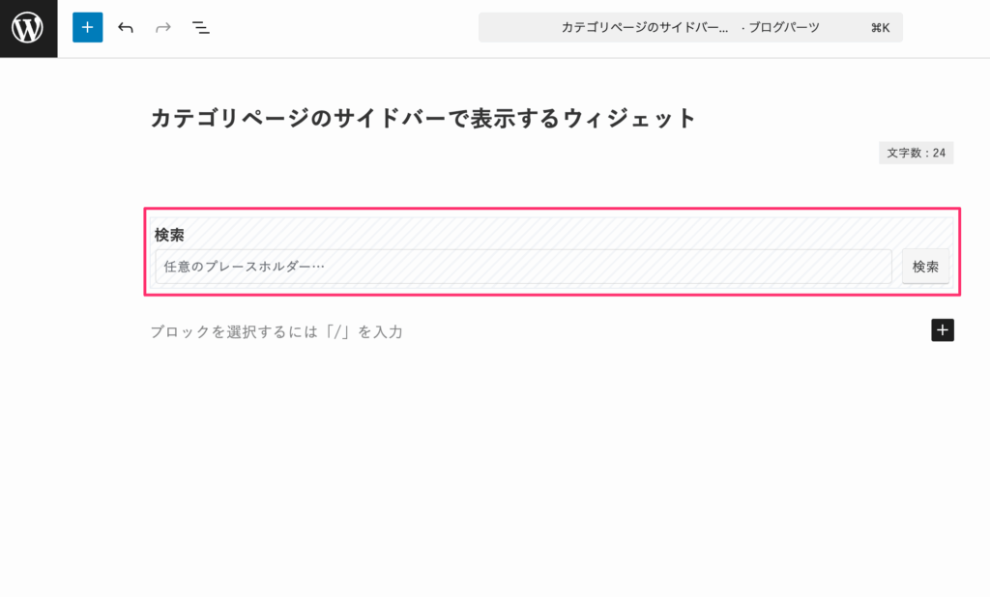This screenshot has height=597, width=990.
Task: Insert a new block with the black plus button
Action: (942, 330)
